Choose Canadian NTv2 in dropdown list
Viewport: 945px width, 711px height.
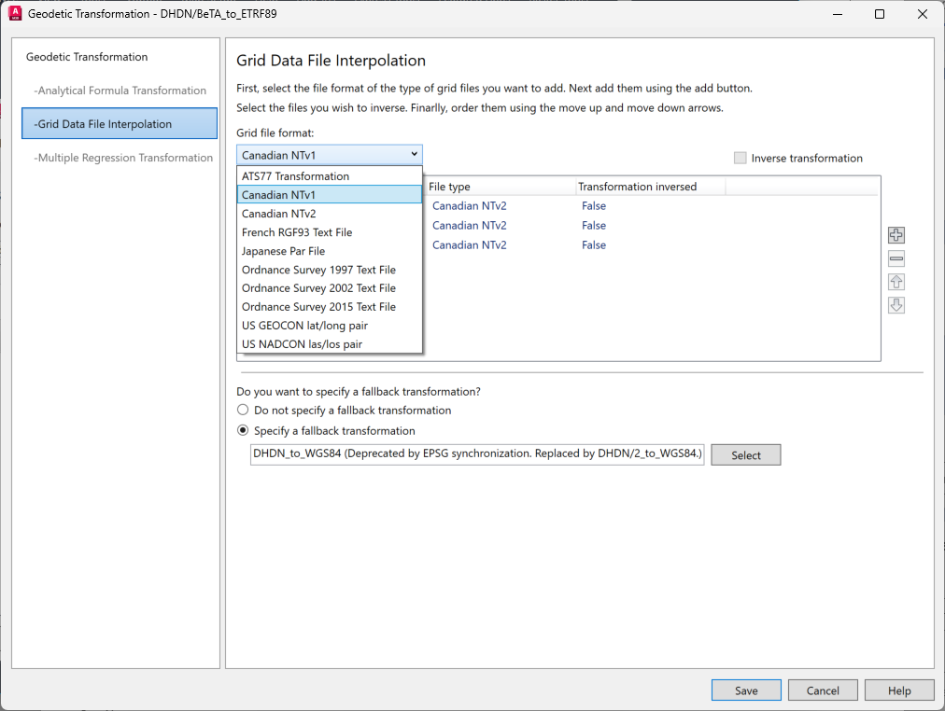pyautogui.click(x=329, y=214)
